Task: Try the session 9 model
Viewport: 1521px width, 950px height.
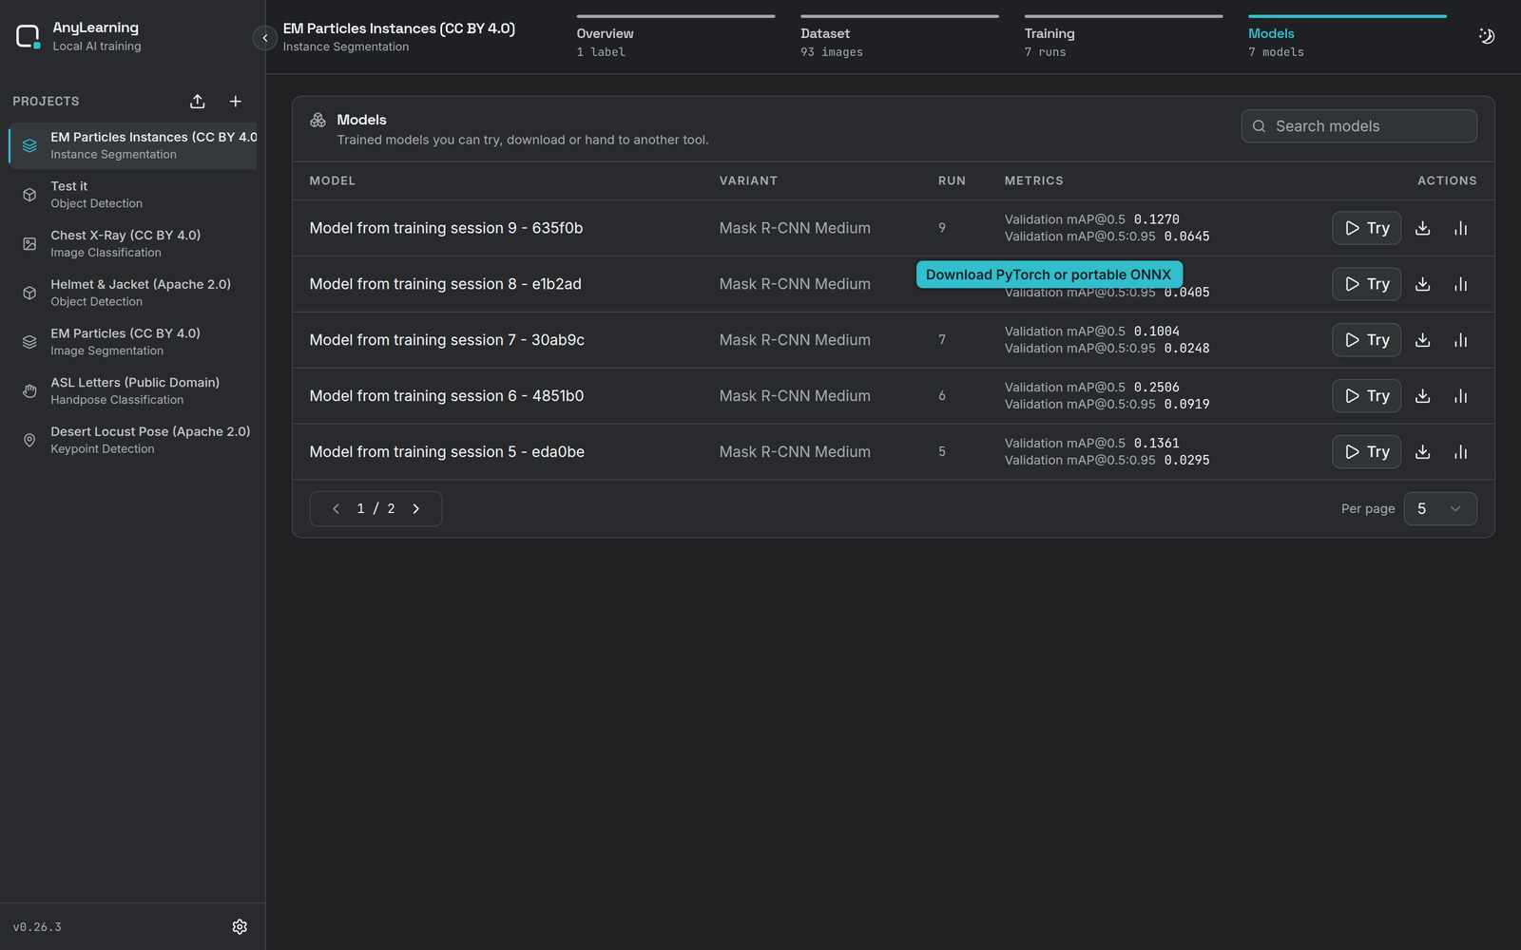Action: pos(1366,228)
